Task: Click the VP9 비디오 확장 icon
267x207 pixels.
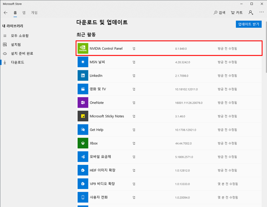Action: coord(83,184)
